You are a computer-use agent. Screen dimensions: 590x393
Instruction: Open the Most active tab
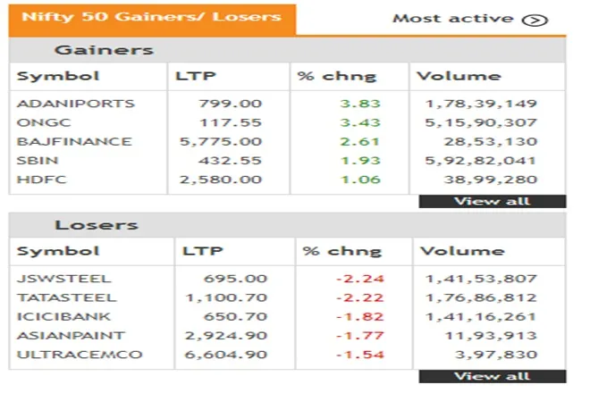point(453,19)
